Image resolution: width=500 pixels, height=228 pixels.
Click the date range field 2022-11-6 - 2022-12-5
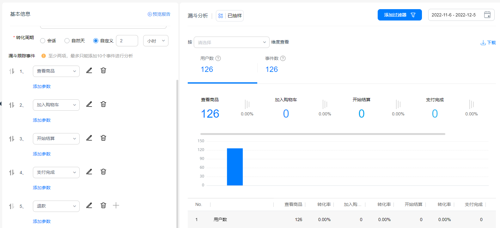tap(461, 15)
